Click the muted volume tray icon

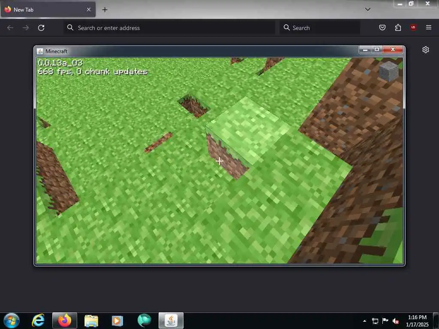coord(396,321)
